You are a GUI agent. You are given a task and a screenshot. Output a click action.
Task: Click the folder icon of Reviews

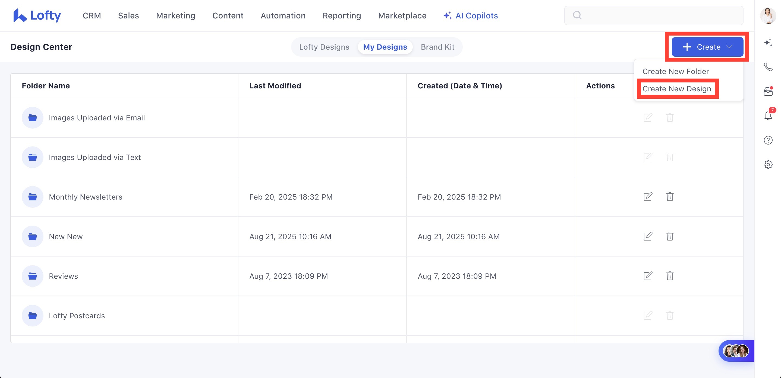pos(32,276)
